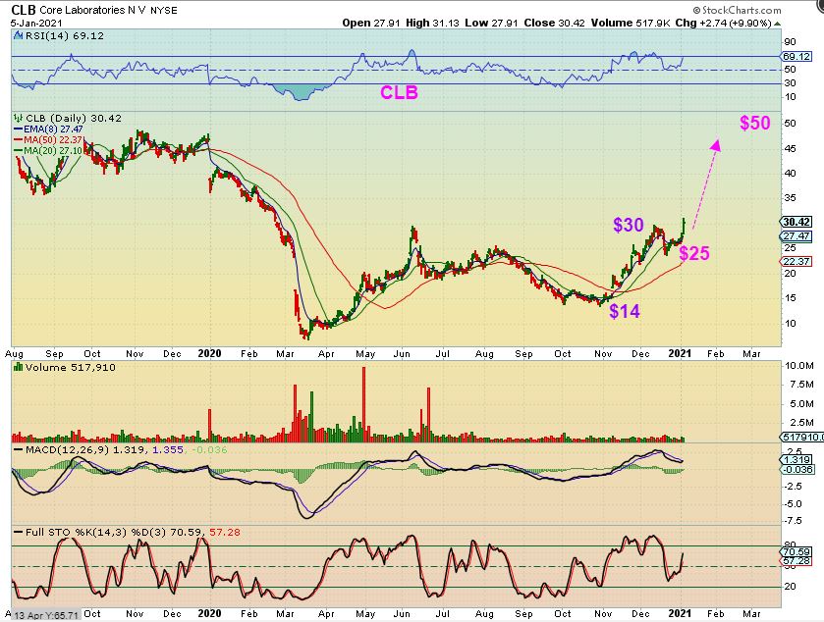Click the 7.5M label on volume axis
824x622 pixels.
tap(801, 385)
